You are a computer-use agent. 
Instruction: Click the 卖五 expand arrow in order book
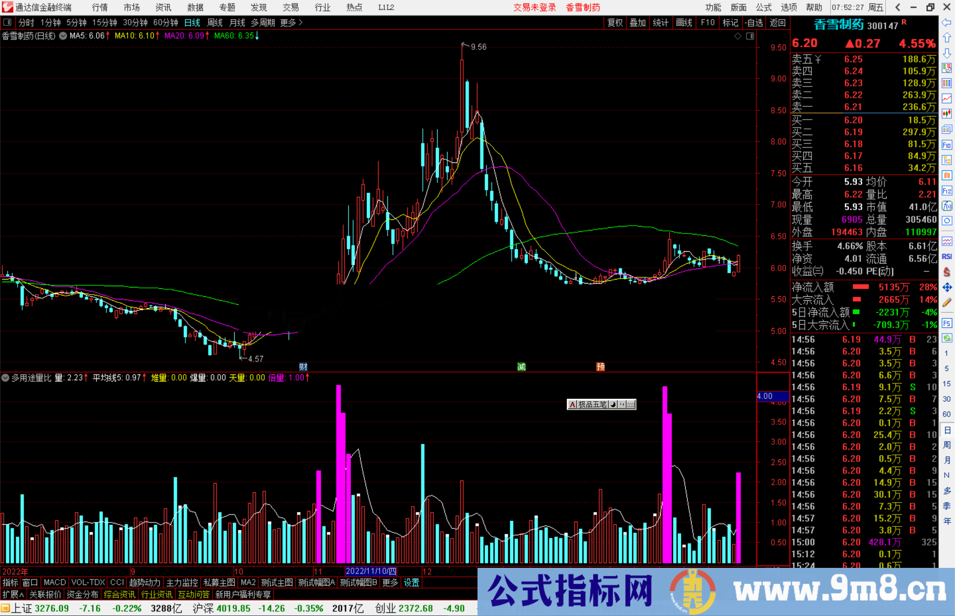(x=818, y=59)
